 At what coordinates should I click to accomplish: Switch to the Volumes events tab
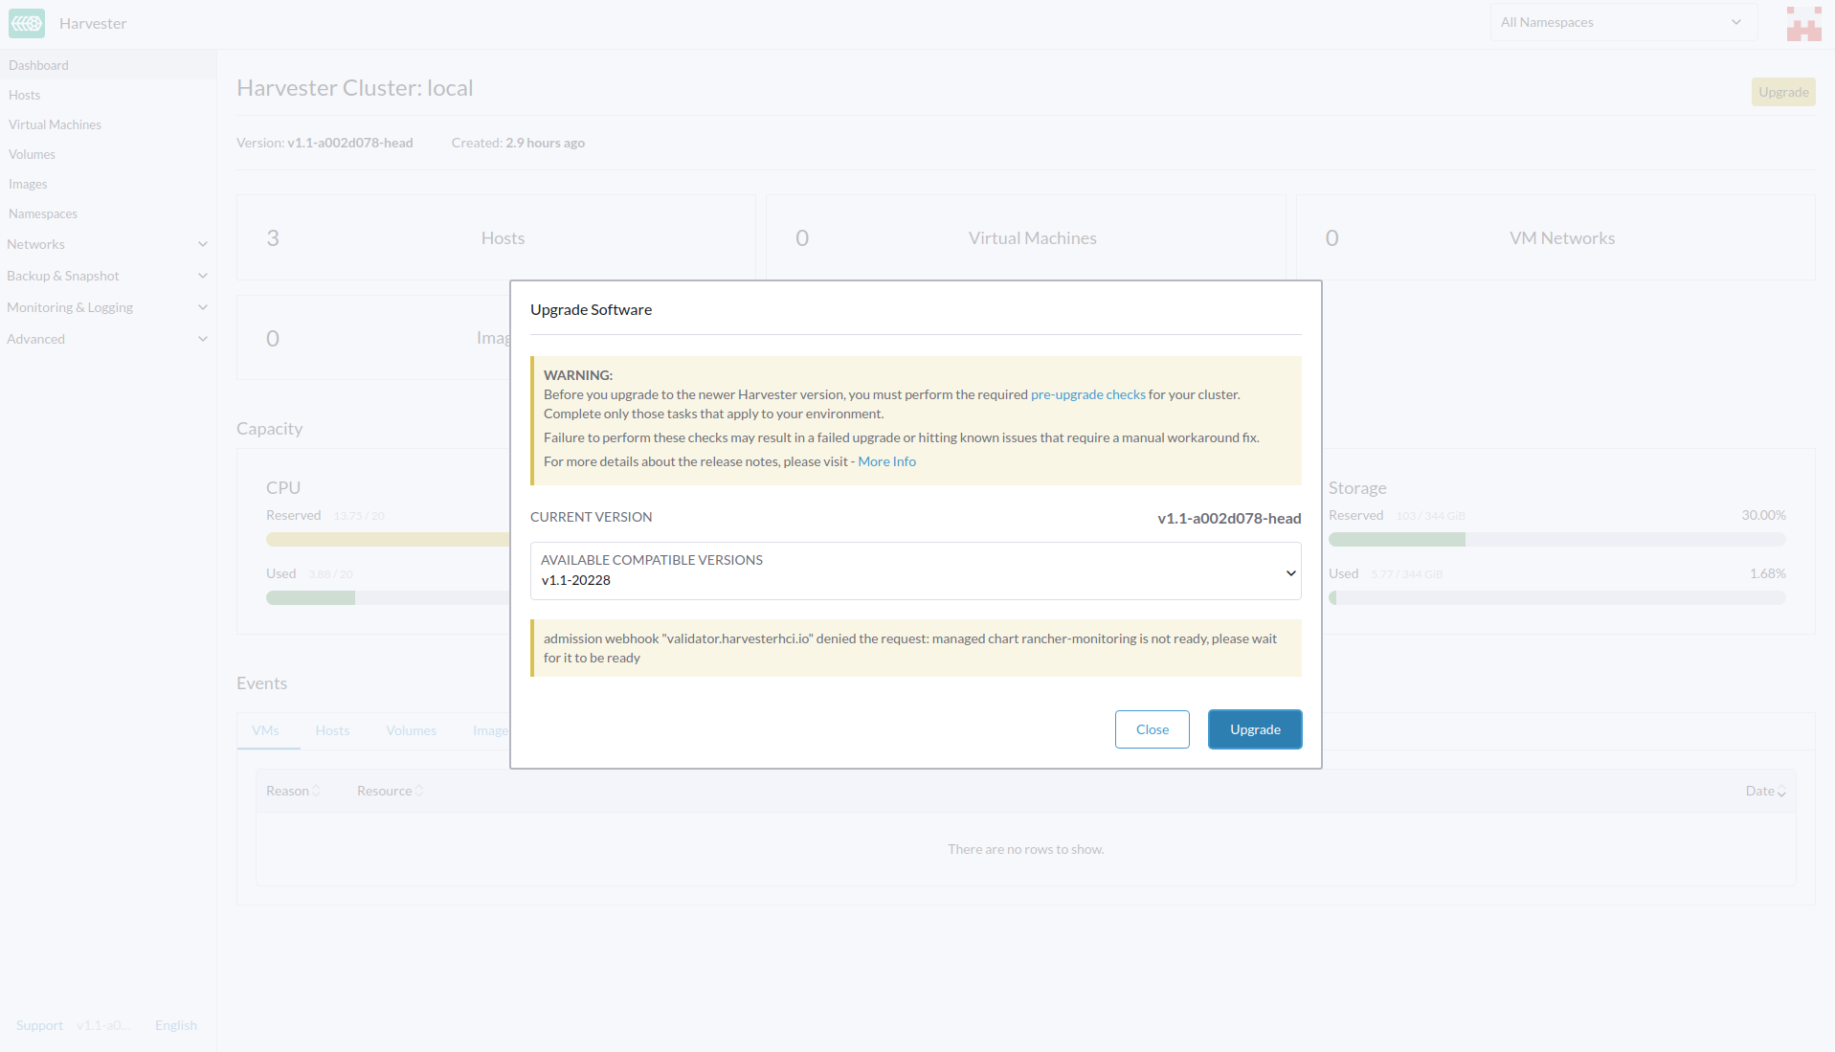(411, 729)
